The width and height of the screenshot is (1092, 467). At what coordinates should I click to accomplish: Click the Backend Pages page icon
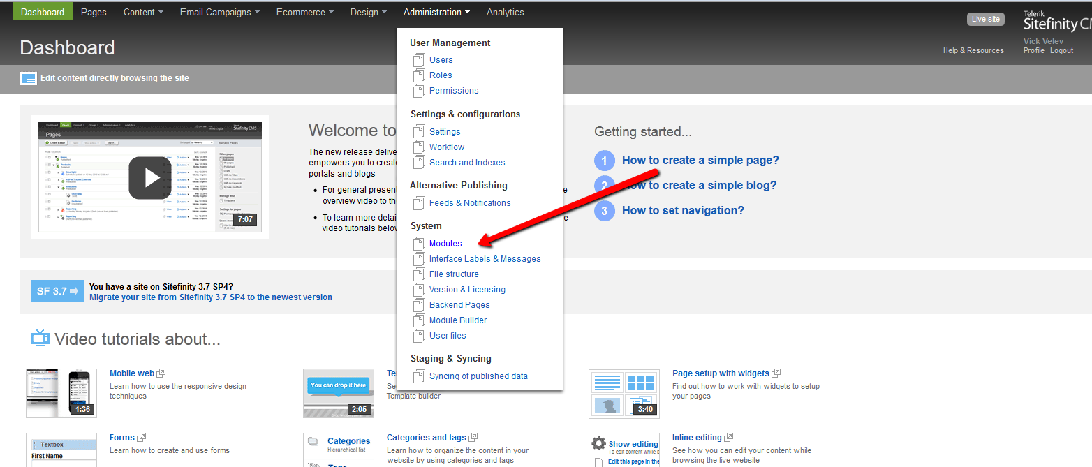[x=419, y=305]
